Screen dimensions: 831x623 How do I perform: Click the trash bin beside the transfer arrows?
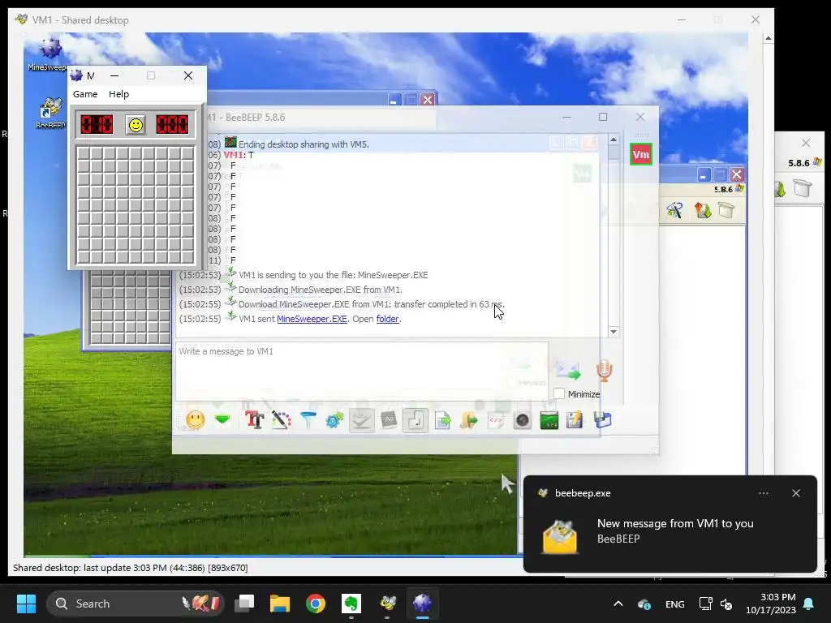pyautogui.click(x=726, y=210)
